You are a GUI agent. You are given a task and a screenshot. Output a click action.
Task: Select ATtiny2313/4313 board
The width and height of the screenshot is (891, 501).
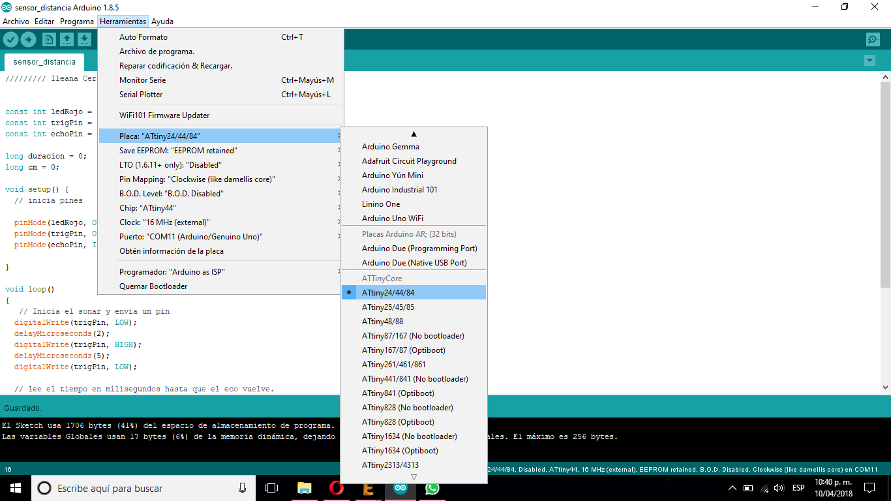click(x=414, y=465)
